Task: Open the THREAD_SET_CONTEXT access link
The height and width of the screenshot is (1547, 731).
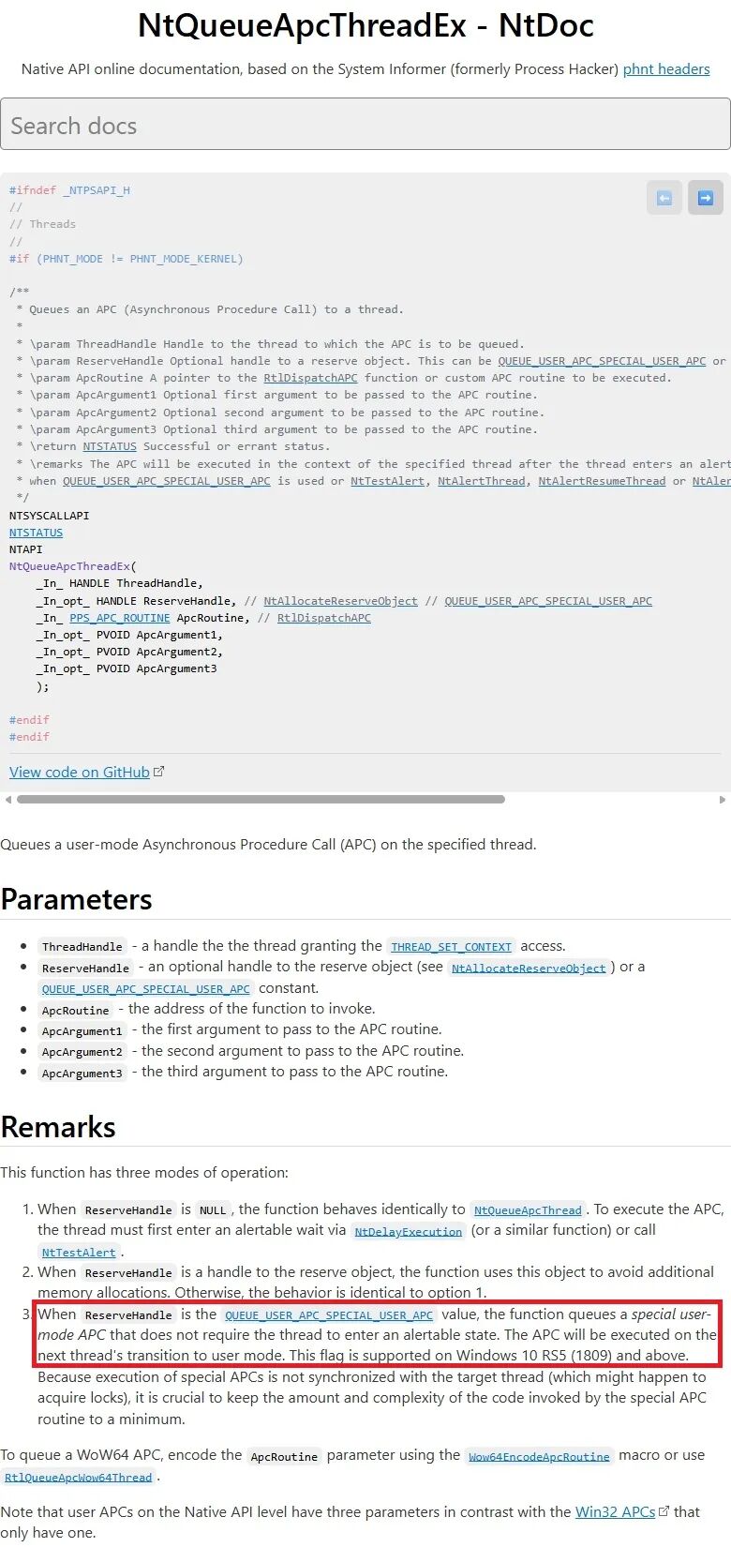Action: coord(451,947)
